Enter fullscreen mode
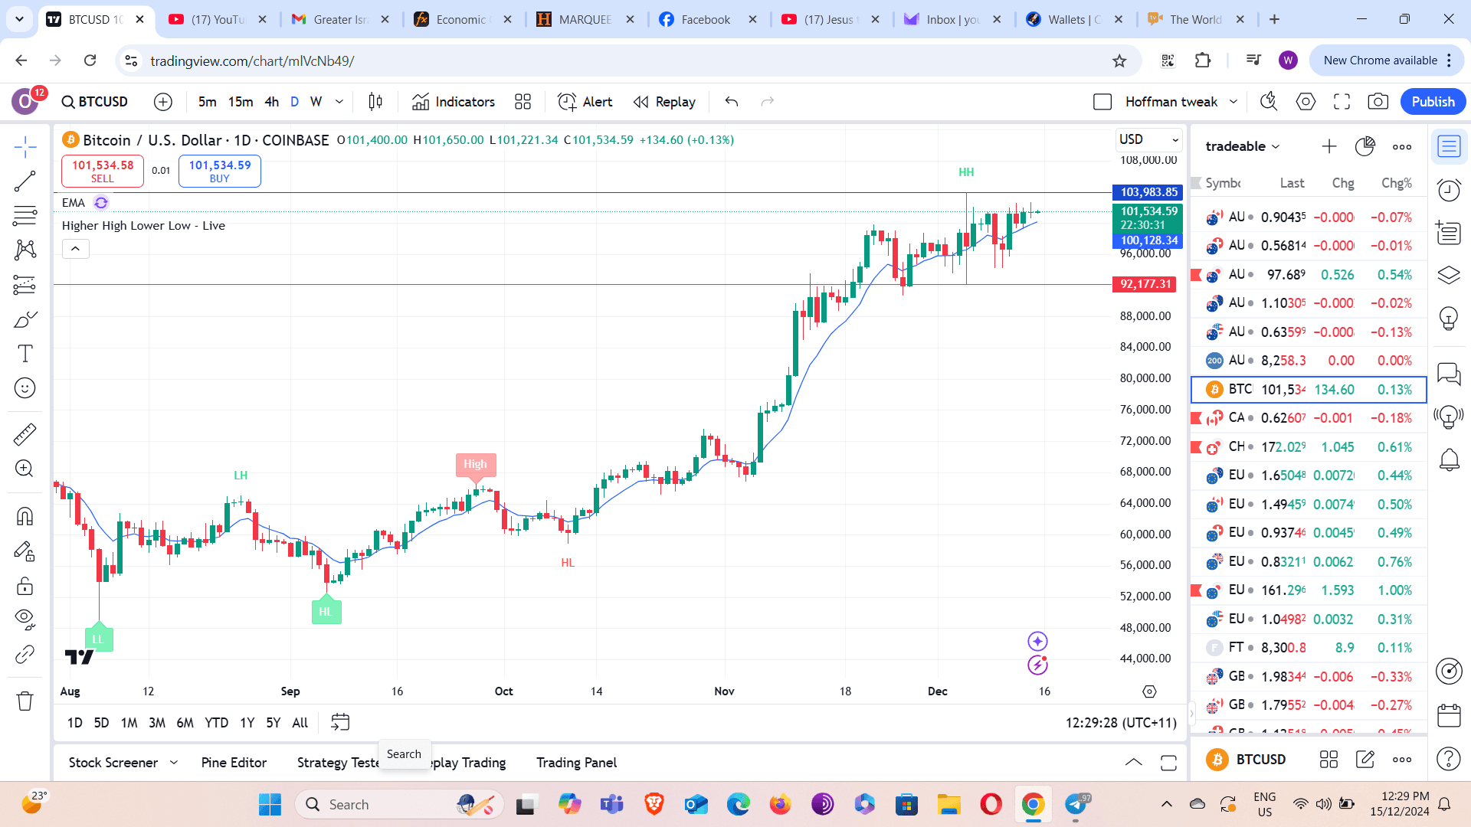This screenshot has width=1471, height=827. [x=1342, y=102]
